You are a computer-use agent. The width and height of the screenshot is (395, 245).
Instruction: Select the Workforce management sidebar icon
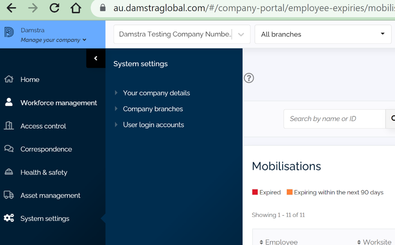click(9, 103)
